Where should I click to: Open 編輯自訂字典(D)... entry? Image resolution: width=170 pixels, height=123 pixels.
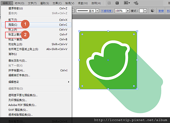click(36, 75)
